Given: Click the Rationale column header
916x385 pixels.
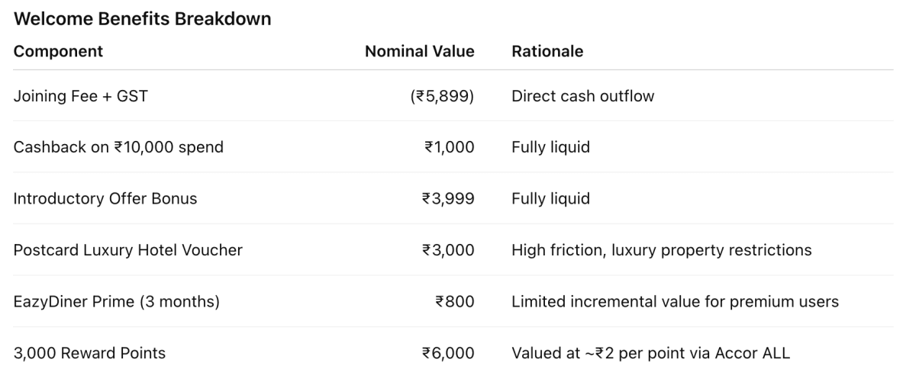Looking at the screenshot, I should 547,52.
